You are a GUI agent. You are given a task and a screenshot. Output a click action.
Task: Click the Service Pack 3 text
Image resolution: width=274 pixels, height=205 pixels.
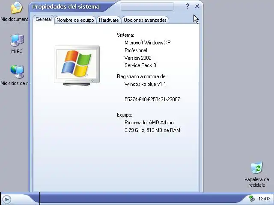(x=140, y=65)
